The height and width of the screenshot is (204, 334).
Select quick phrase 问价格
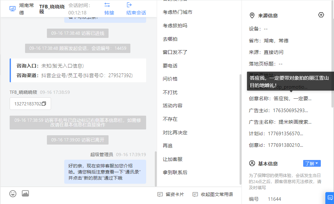[170, 79]
